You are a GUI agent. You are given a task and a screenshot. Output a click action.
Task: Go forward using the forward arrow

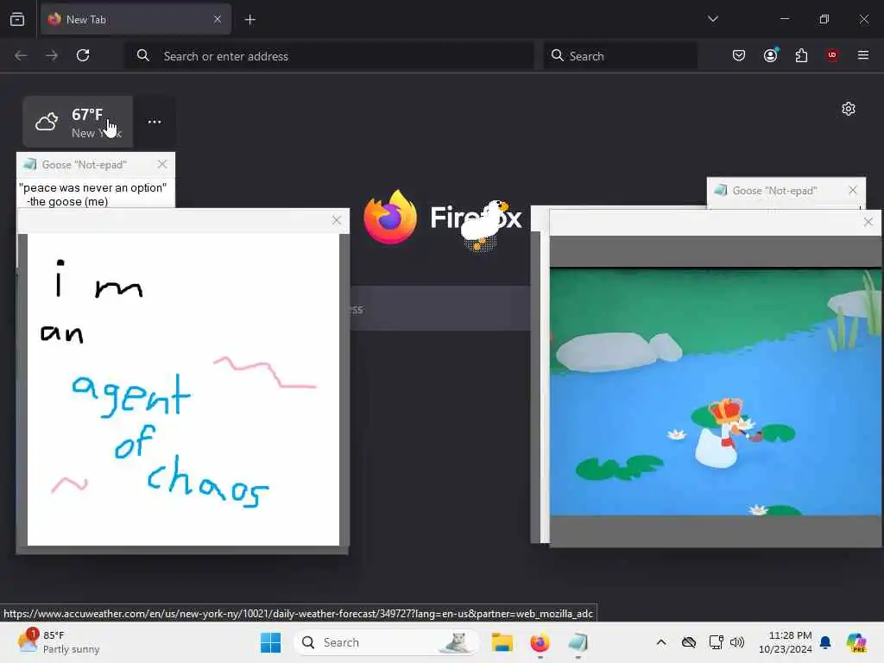pyautogui.click(x=52, y=55)
